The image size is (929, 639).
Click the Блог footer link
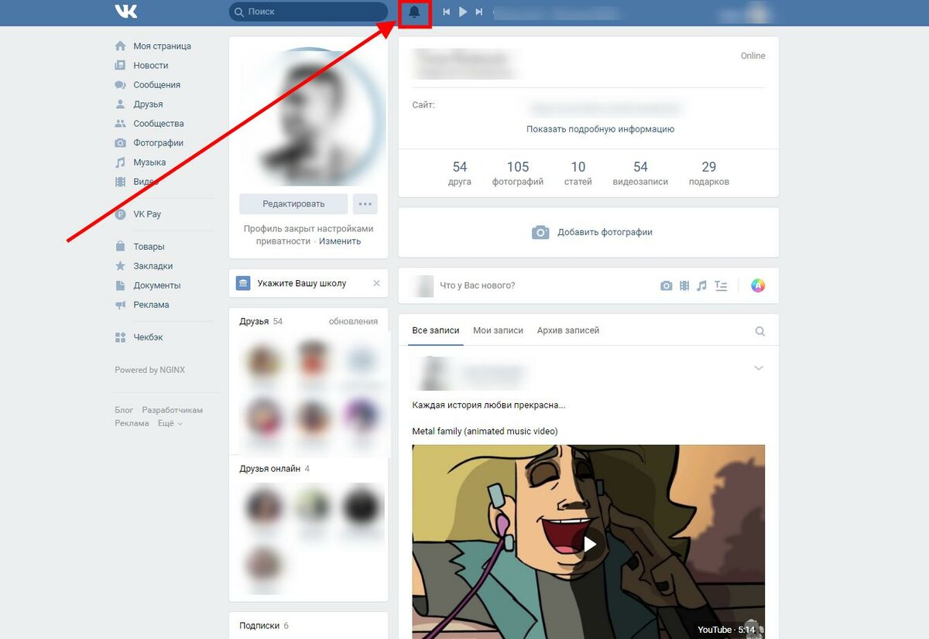point(124,410)
